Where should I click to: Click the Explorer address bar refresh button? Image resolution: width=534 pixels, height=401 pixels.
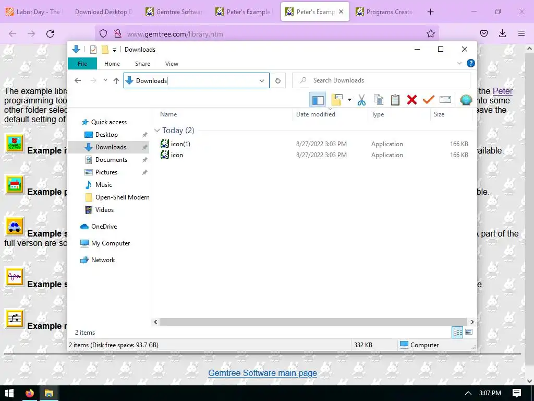click(x=278, y=81)
